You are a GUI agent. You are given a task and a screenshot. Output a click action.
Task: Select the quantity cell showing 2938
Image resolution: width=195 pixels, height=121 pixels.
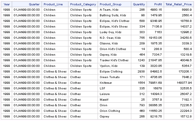coord(141,72)
